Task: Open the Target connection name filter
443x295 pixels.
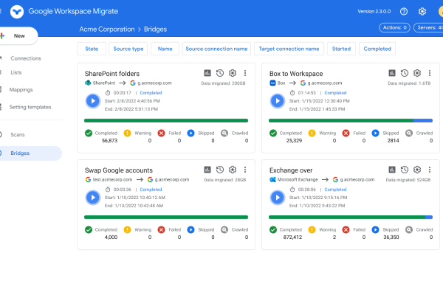Action: [x=289, y=49]
